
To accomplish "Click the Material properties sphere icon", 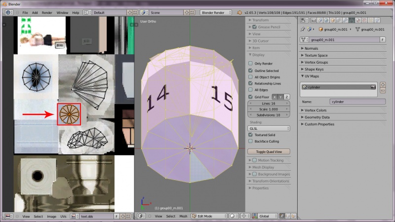I will (x=358, y=20).
